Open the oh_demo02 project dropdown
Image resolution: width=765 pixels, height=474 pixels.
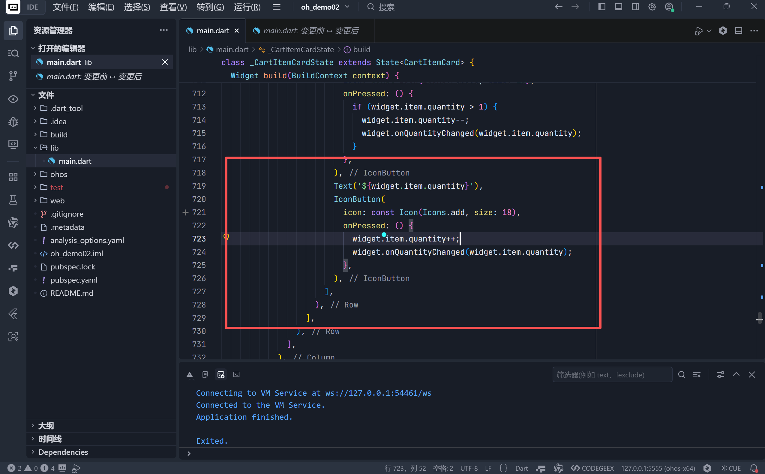[325, 7]
